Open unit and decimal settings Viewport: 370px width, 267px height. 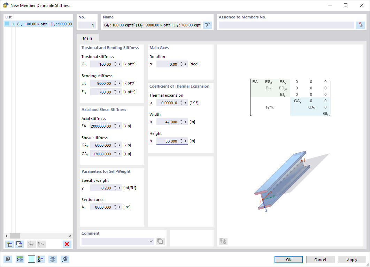(20, 259)
